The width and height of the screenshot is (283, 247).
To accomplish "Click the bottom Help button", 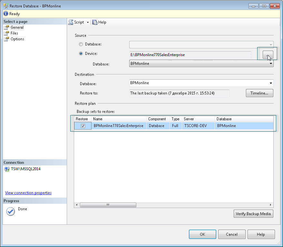I will click(x=261, y=234).
